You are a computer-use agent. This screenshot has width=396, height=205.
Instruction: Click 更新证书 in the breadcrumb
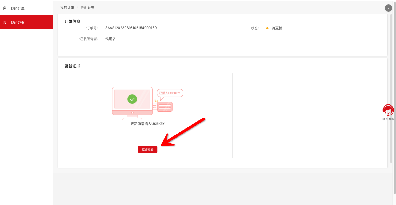87,7
